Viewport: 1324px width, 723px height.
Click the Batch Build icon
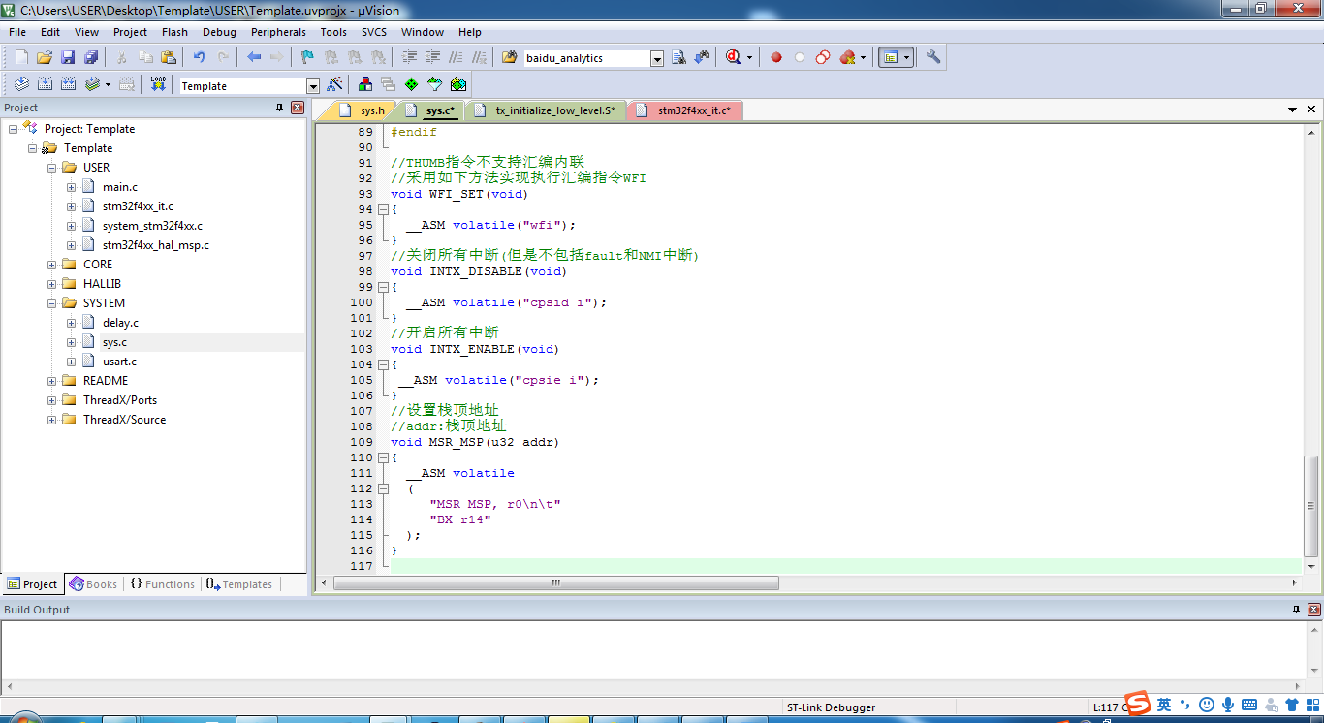point(92,84)
